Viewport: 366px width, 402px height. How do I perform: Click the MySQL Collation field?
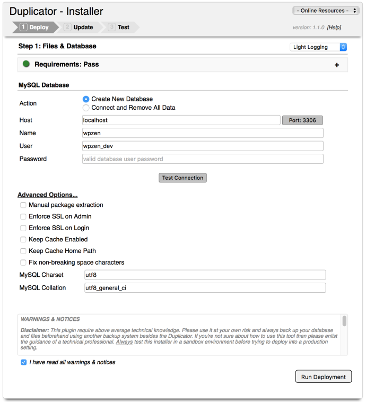(x=205, y=288)
